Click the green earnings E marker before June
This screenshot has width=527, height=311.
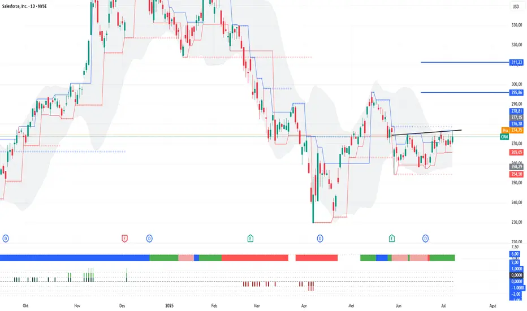(391, 239)
